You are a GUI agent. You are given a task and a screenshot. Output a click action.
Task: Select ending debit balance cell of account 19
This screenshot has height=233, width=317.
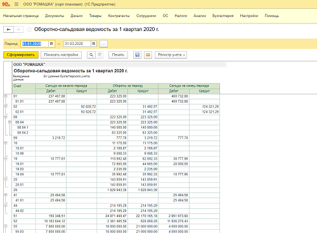pos(174,158)
